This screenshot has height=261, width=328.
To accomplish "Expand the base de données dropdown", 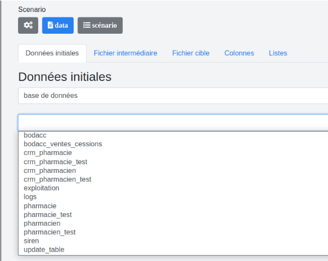I will click(173, 96).
